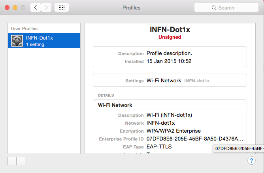Click the 'EAP Type' field label
This screenshot has height=173, width=264.
[133, 147]
